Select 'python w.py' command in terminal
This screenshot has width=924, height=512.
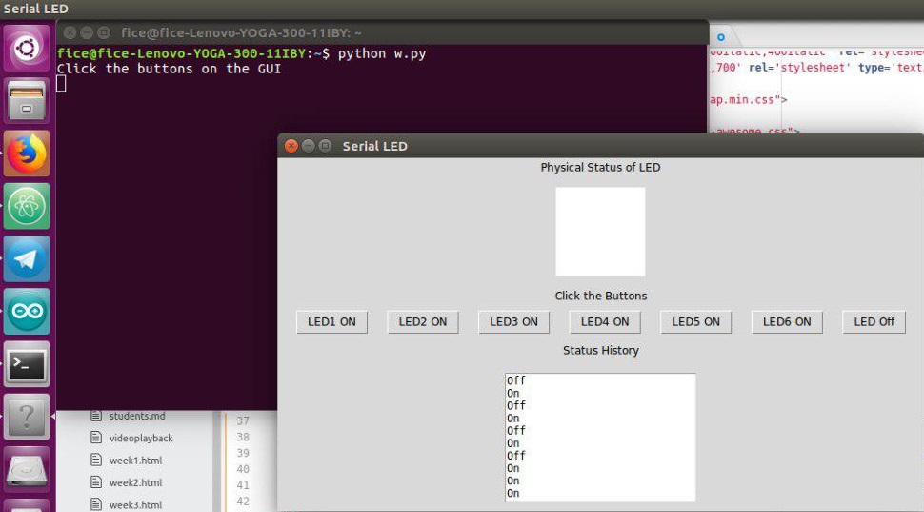coord(382,53)
